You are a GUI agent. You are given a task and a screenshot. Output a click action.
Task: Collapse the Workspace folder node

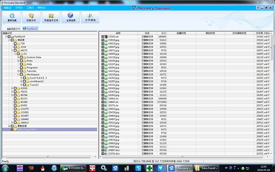pyautogui.click(x=18, y=74)
